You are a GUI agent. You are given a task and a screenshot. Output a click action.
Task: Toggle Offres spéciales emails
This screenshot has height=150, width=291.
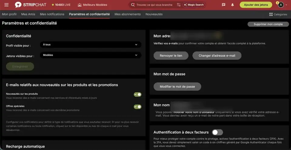pos(138,107)
